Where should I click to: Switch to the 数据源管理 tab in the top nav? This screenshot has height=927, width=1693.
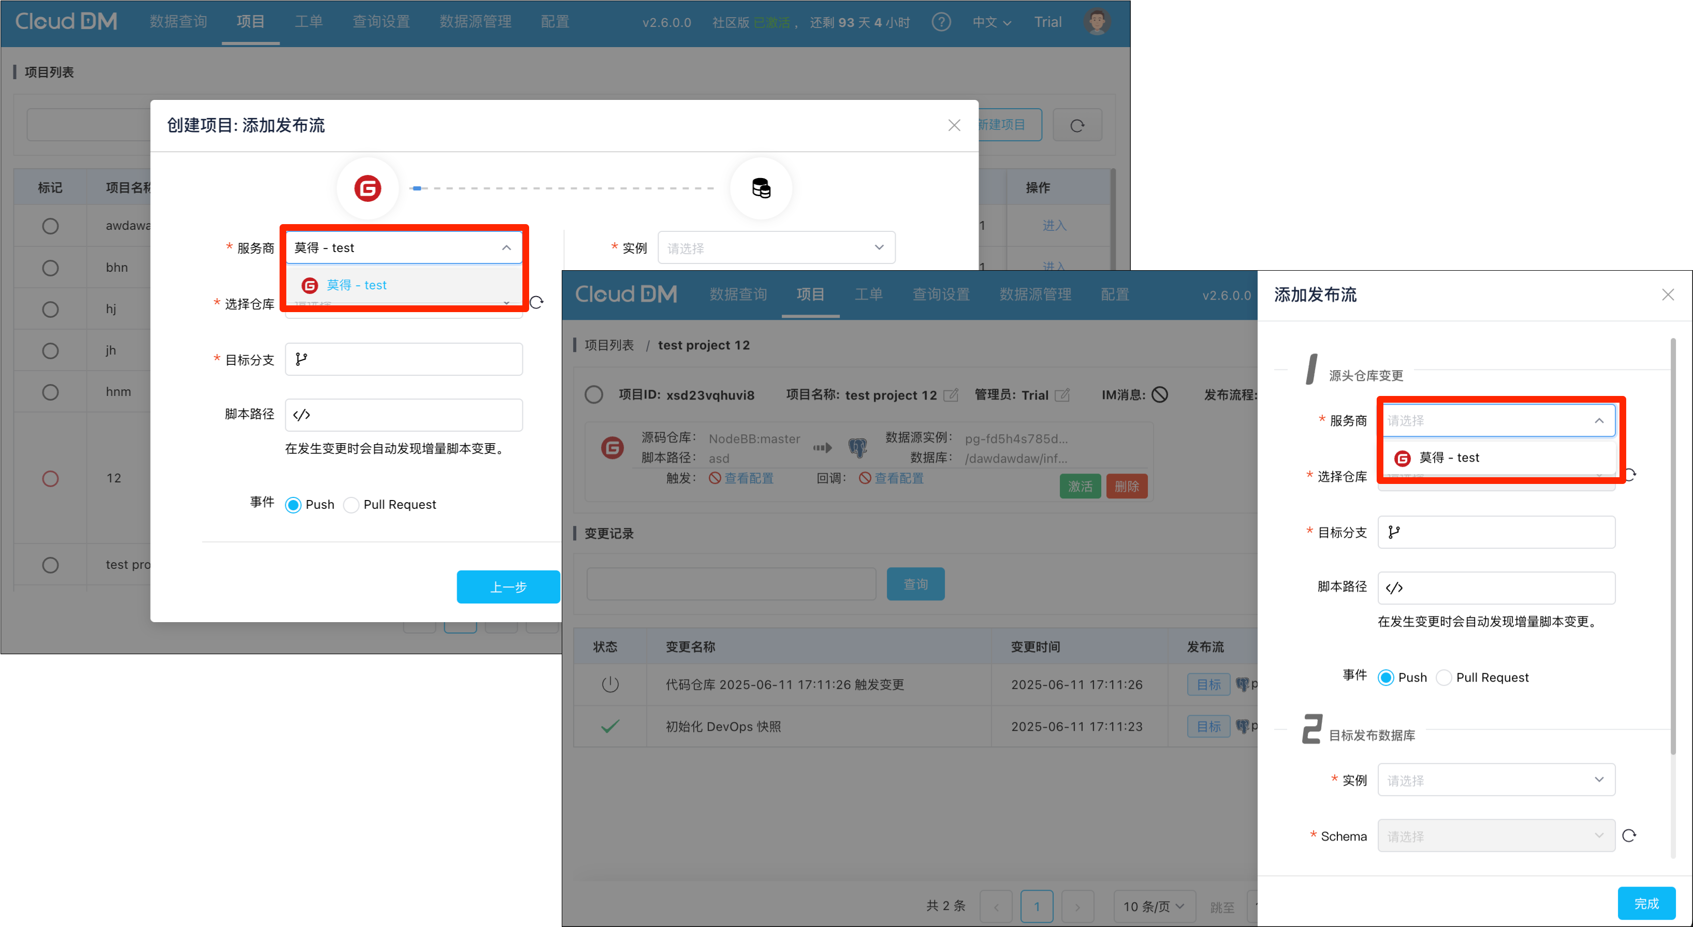[475, 22]
